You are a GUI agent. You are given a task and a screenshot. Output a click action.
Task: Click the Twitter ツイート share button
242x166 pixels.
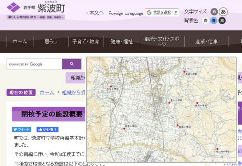[x=21, y=129]
